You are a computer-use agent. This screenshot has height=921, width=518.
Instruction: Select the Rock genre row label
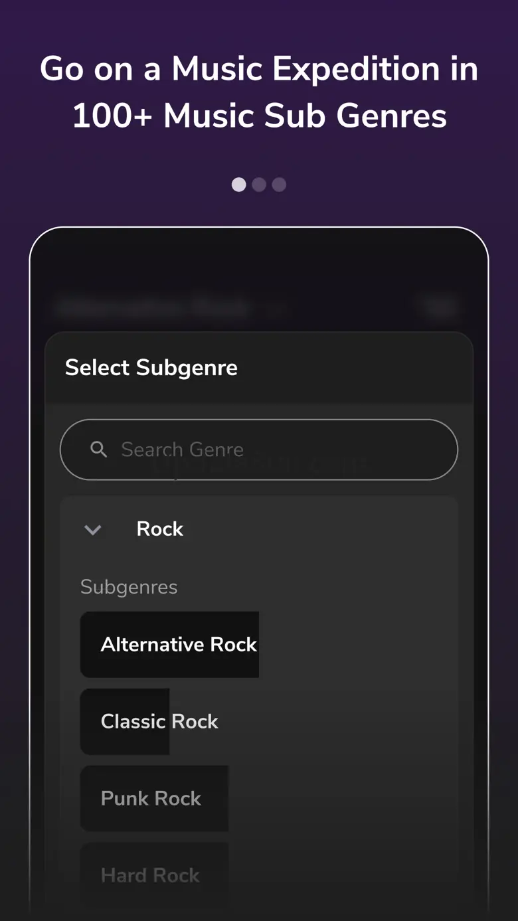click(x=159, y=529)
